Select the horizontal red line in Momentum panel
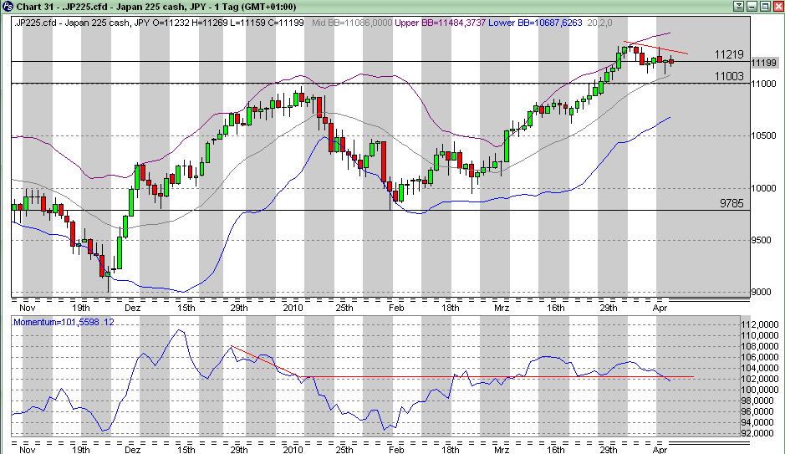 click(x=496, y=376)
